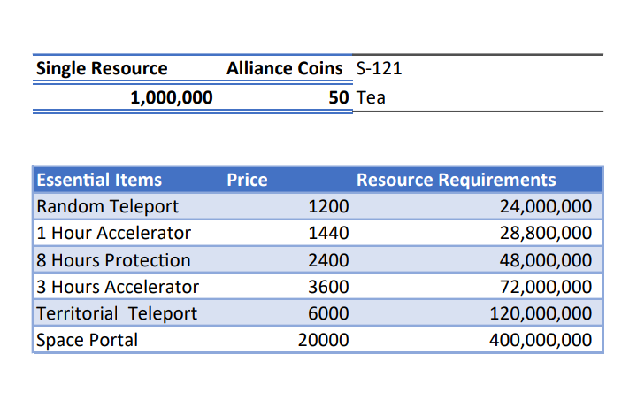The image size is (637, 401).
Task: Click the 1200 price value
Action: (328, 206)
